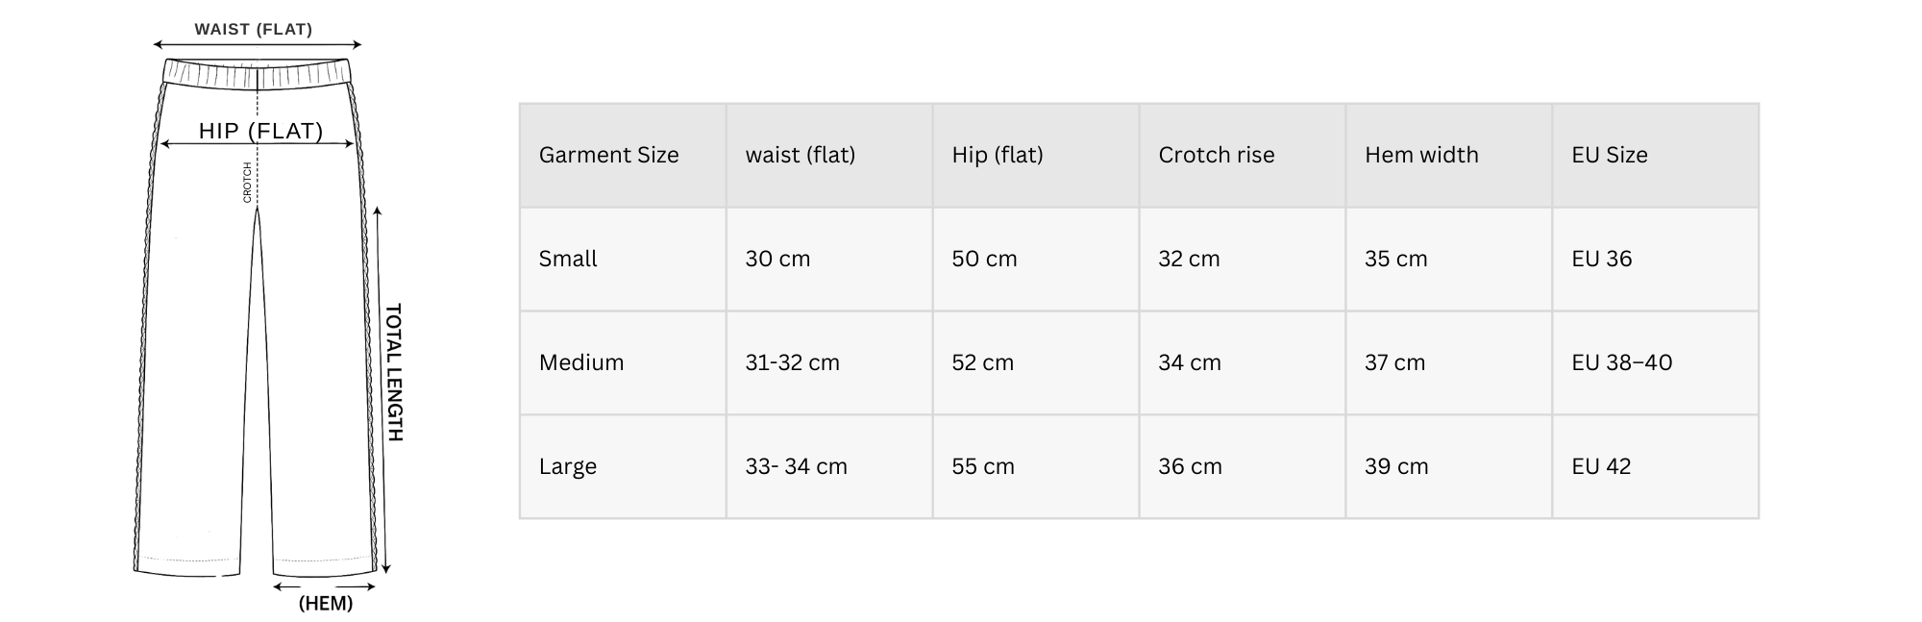
Task: Select the Garment Size column header
Action: [x=608, y=155]
